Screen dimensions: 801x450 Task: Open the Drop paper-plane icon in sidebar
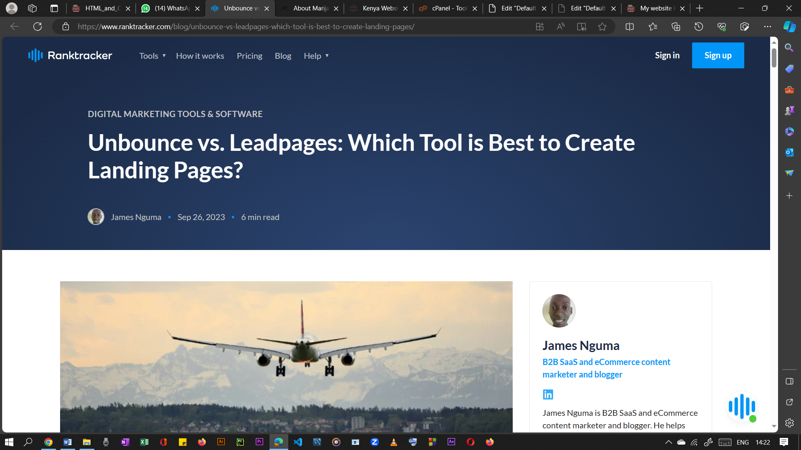click(x=789, y=173)
